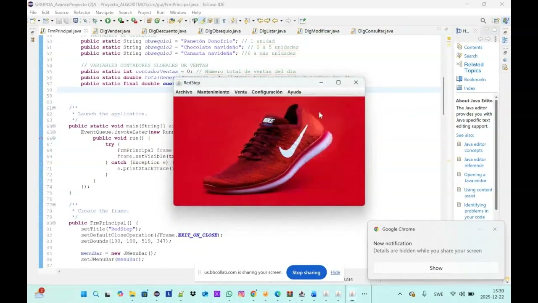Collapse the constructor fold at line 80

click(x=55, y=223)
